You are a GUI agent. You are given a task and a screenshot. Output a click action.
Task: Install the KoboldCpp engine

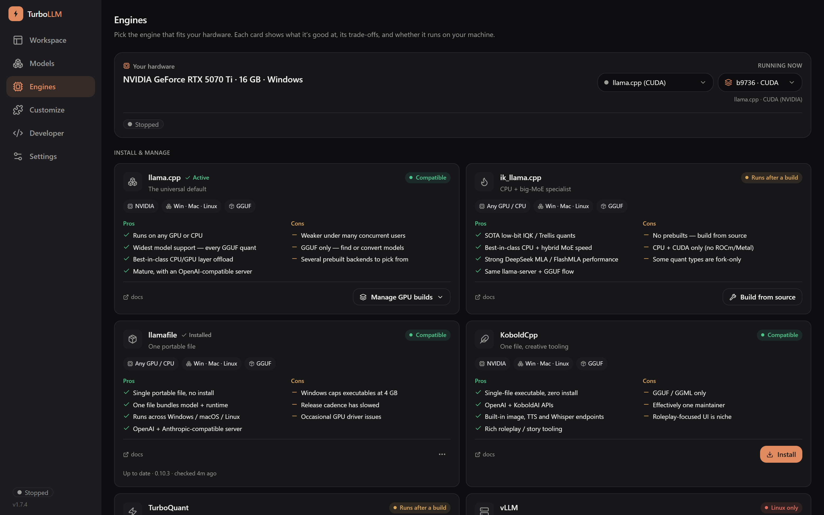pyautogui.click(x=781, y=454)
